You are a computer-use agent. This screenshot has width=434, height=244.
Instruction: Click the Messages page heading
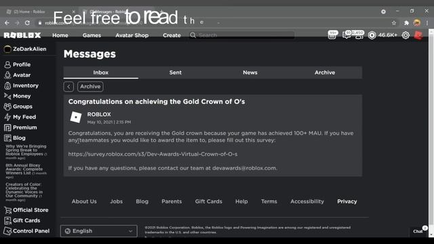coord(90,54)
